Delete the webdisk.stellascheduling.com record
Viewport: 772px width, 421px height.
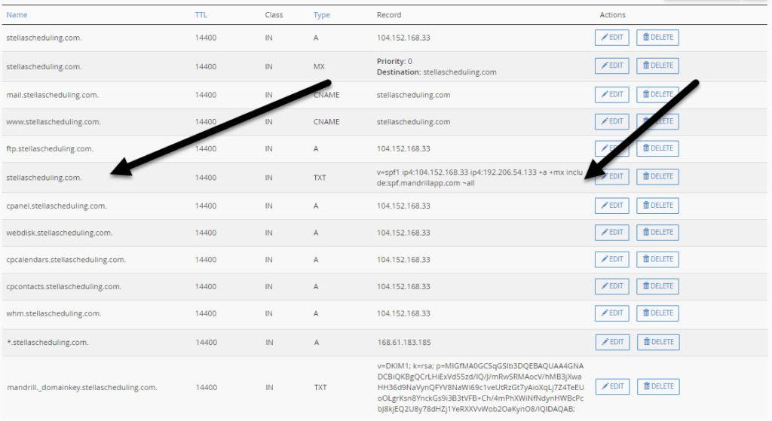[657, 232]
